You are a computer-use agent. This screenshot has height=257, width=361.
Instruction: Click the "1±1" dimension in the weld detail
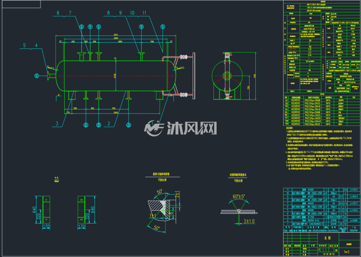click(152, 215)
